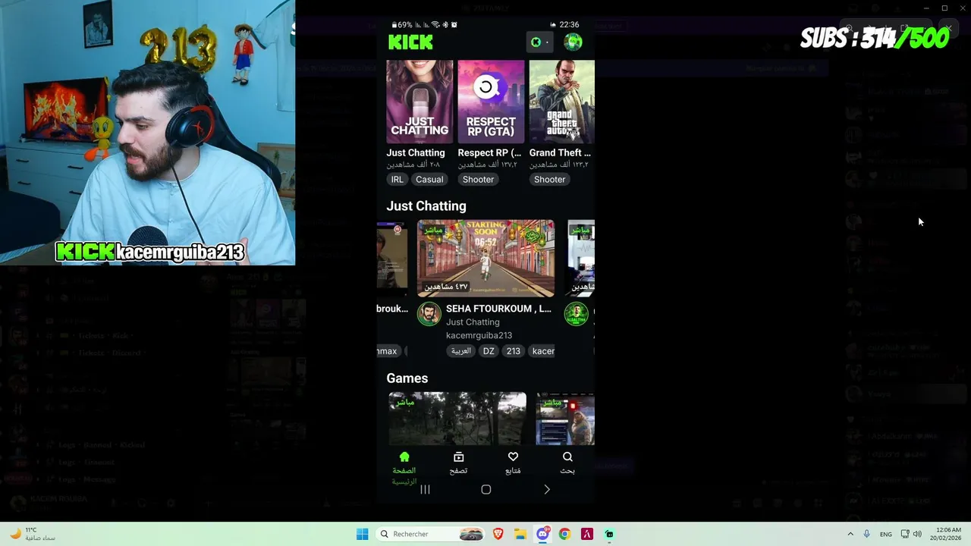Click the Rechercher taskbar search box
The height and width of the screenshot is (546, 971).
click(431, 534)
